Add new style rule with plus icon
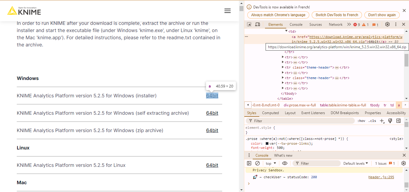Screen dimensions: 409x192 click(x=382, y=121)
